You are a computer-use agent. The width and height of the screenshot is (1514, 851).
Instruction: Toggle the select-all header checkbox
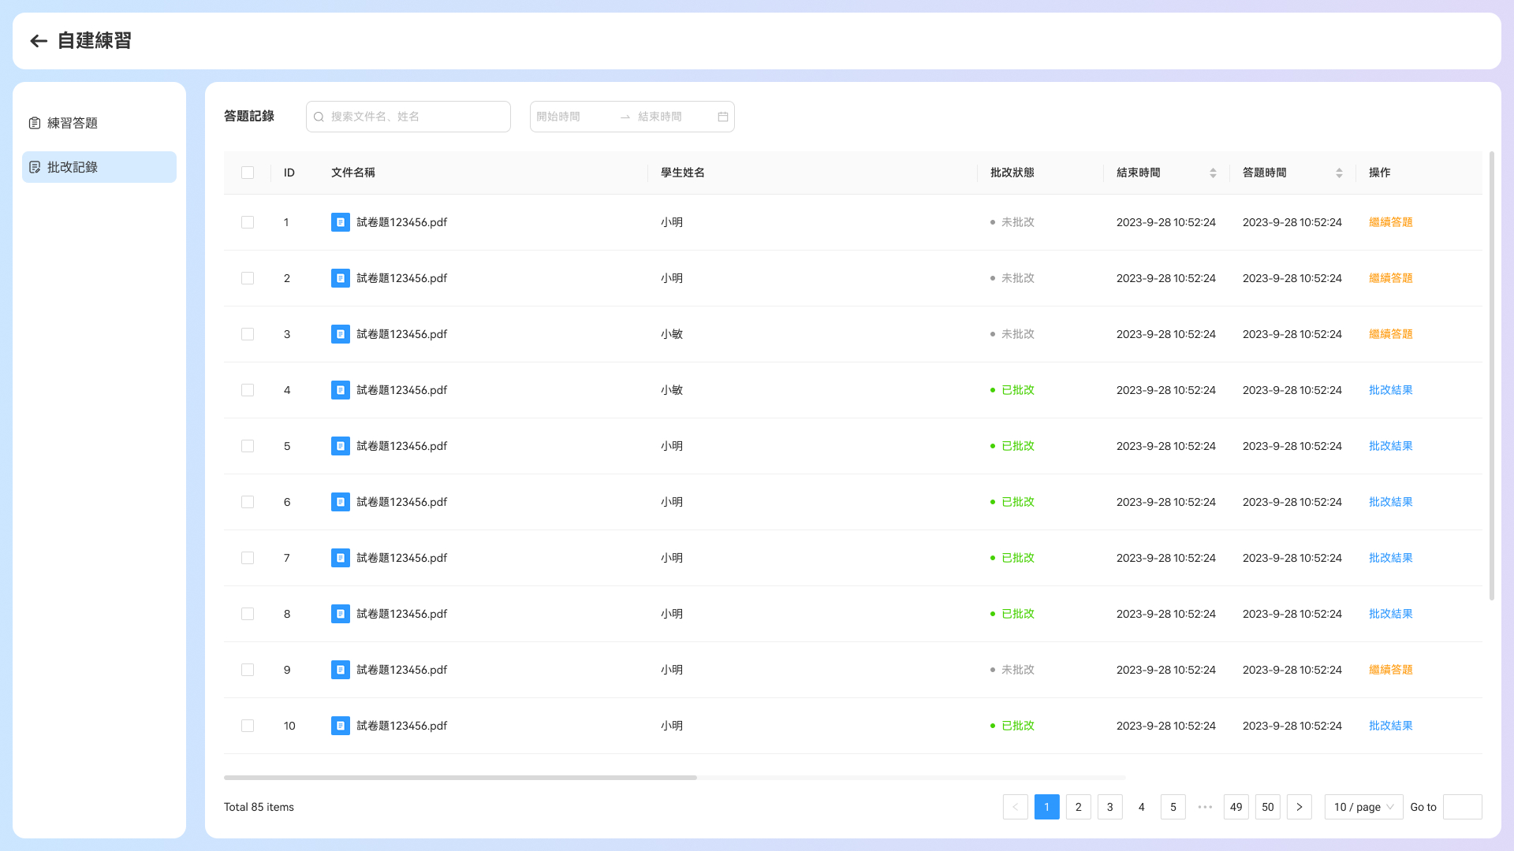[x=248, y=173]
